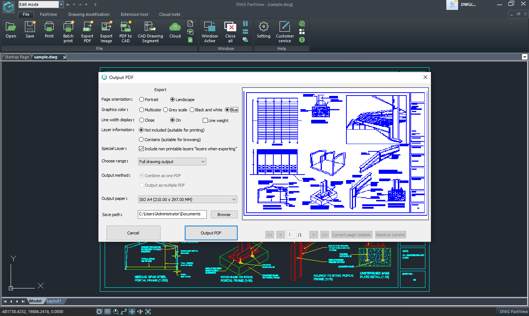Click the Print icon
This screenshot has width=529, height=316.
tap(49, 27)
